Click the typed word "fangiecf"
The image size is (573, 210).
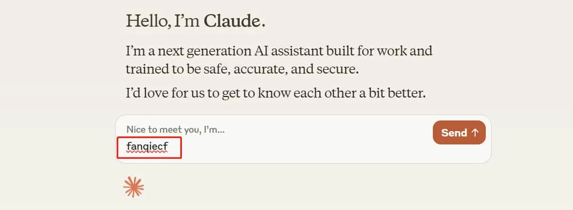click(x=147, y=147)
